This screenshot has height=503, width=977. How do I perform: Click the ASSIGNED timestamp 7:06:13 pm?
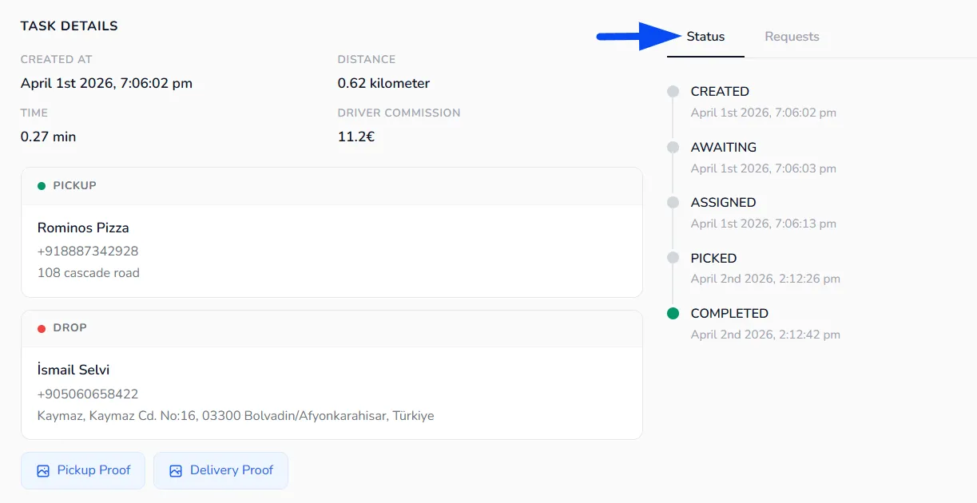[x=764, y=224]
